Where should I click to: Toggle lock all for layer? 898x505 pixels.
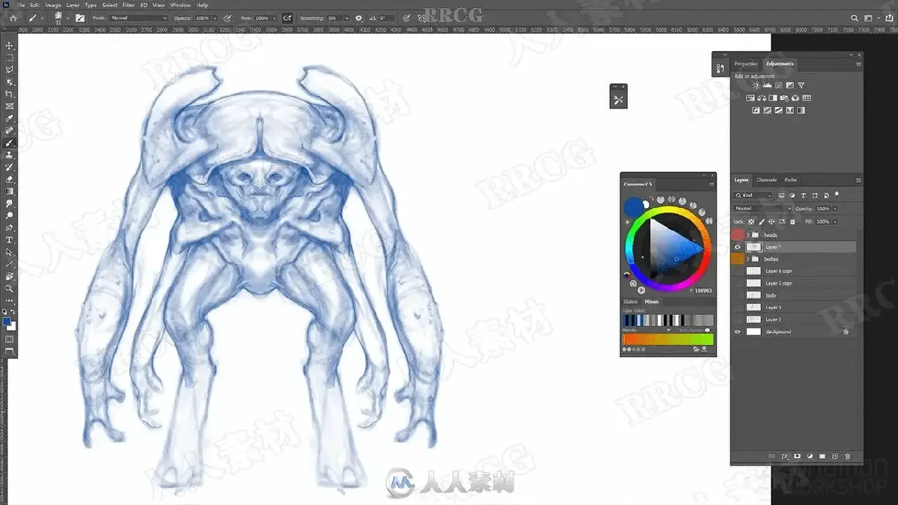pyautogui.click(x=792, y=221)
